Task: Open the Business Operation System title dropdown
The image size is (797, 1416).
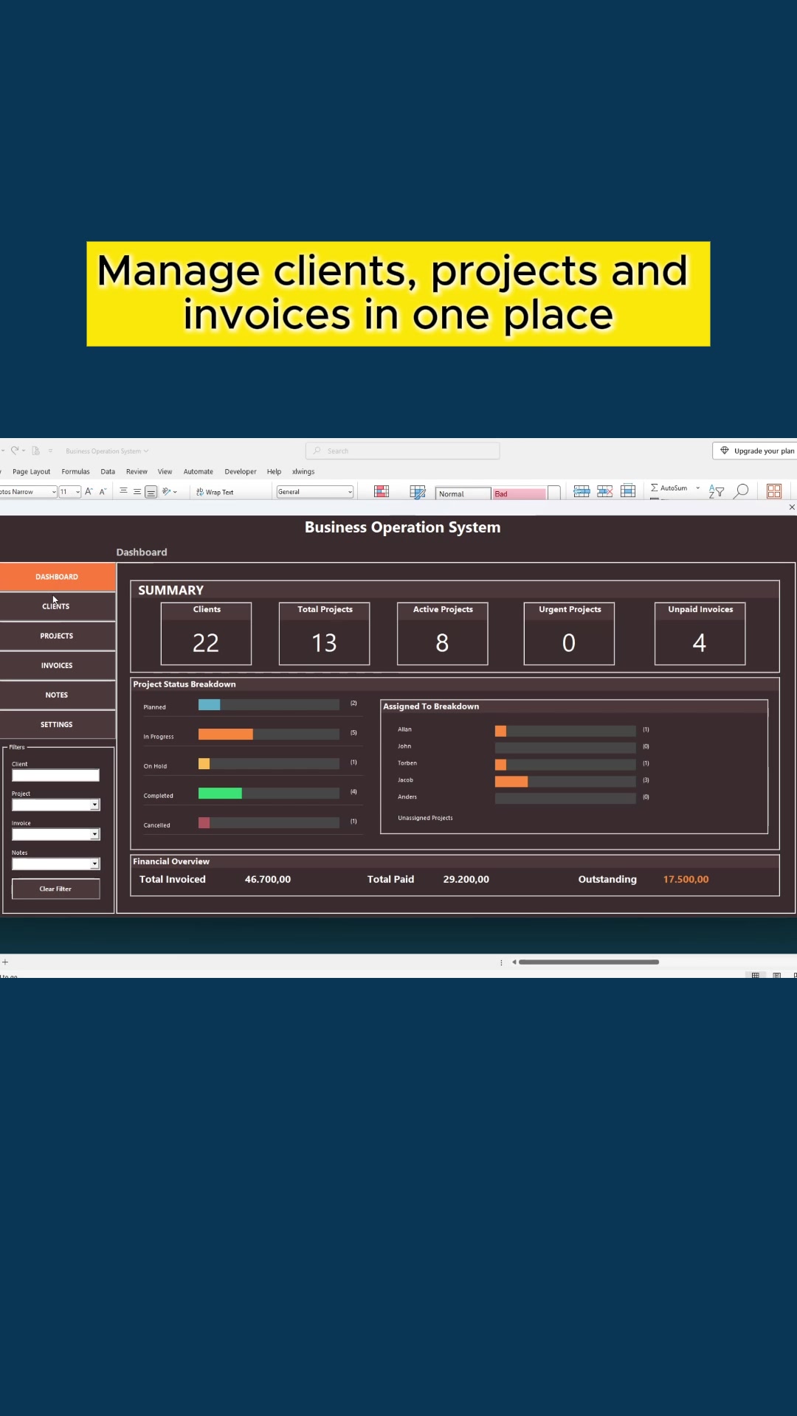Action: pos(146,451)
